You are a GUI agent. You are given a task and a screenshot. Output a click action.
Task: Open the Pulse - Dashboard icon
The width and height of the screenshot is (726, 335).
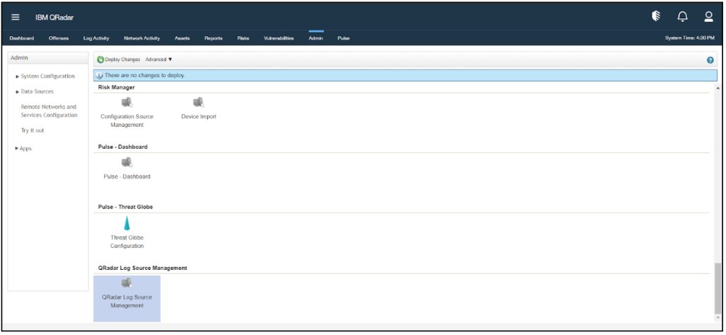point(126,162)
